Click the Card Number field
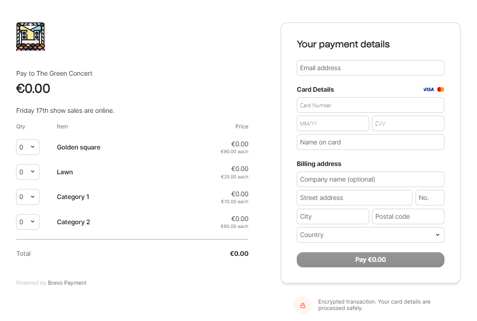 tap(370, 105)
